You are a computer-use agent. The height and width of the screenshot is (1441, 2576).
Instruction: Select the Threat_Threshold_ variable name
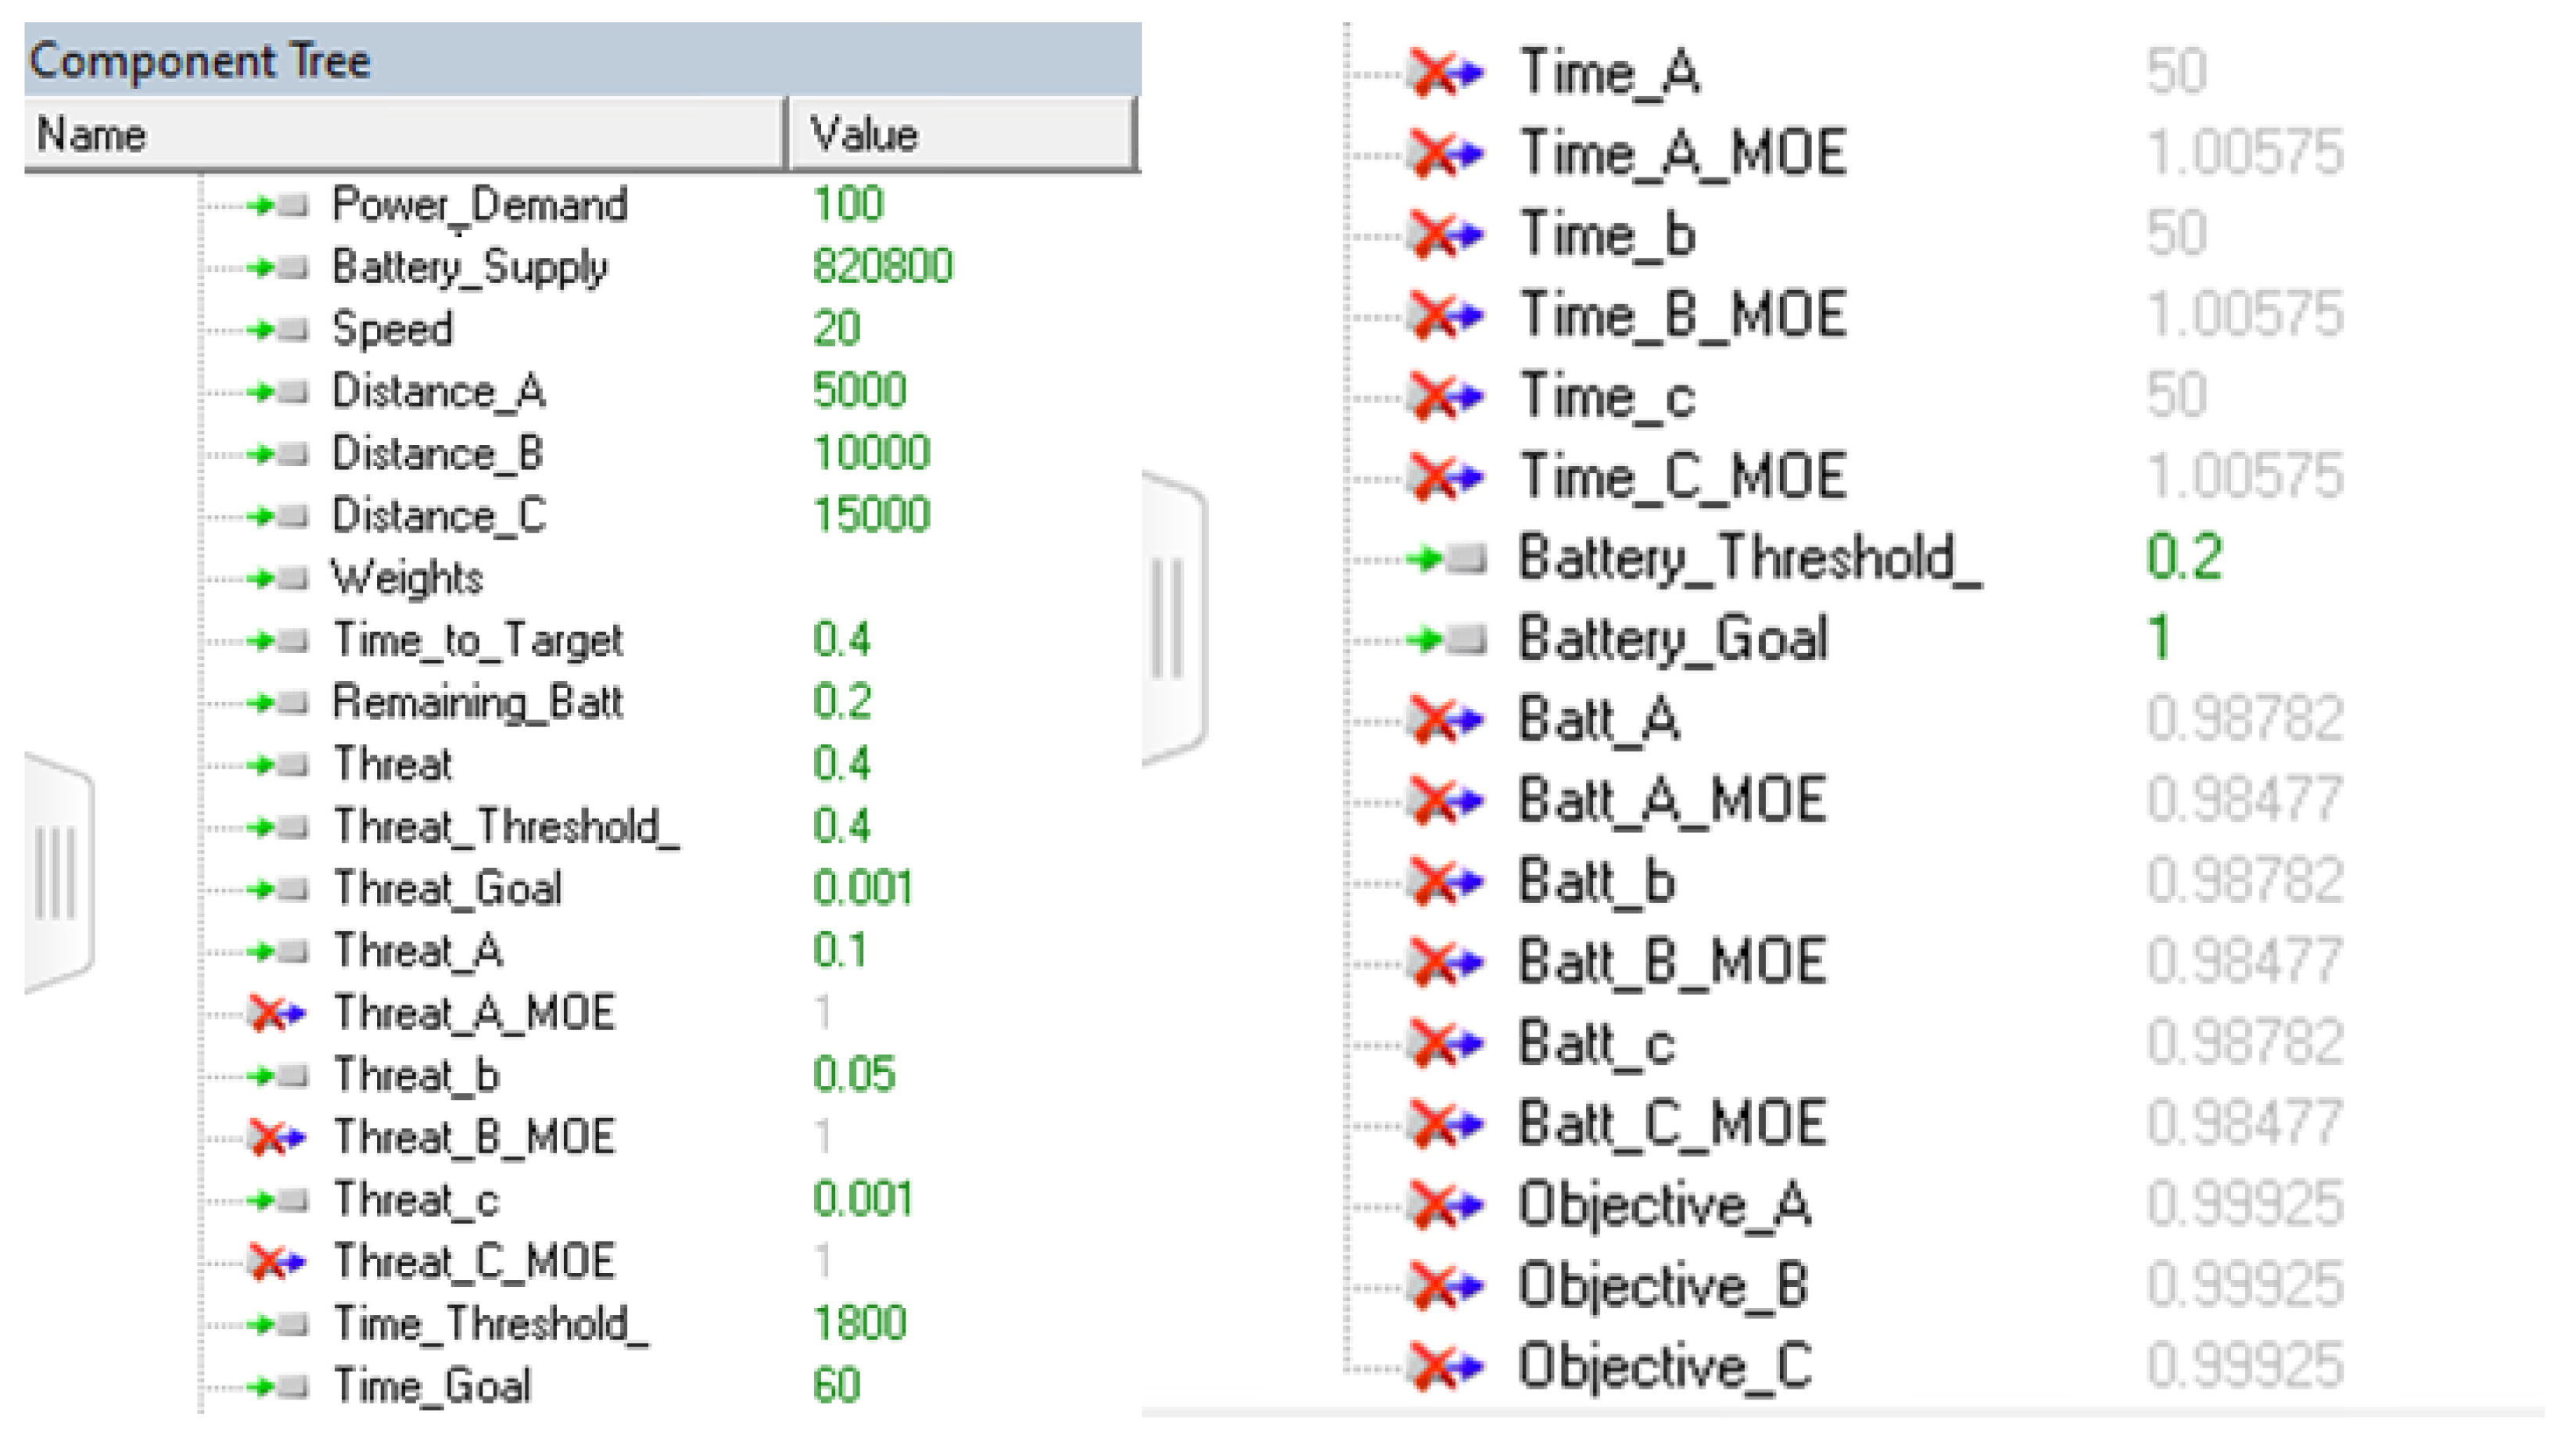click(x=506, y=827)
